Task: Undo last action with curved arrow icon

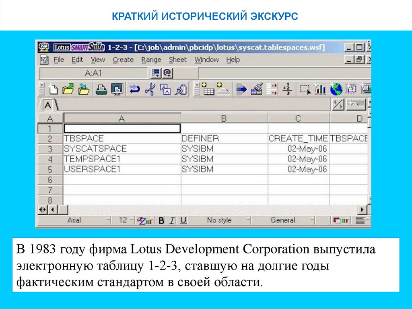Action: [134, 89]
